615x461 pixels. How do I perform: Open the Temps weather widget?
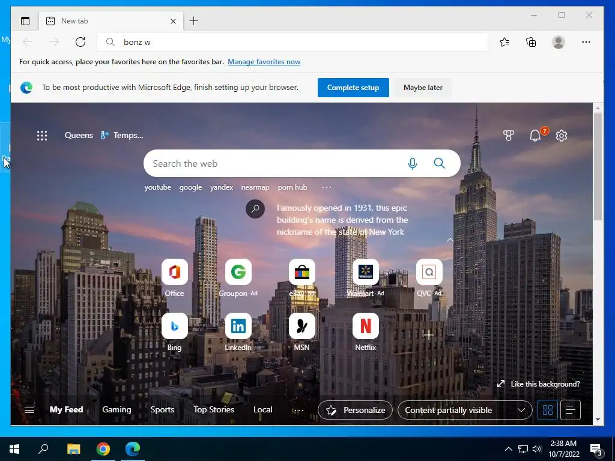(121, 135)
